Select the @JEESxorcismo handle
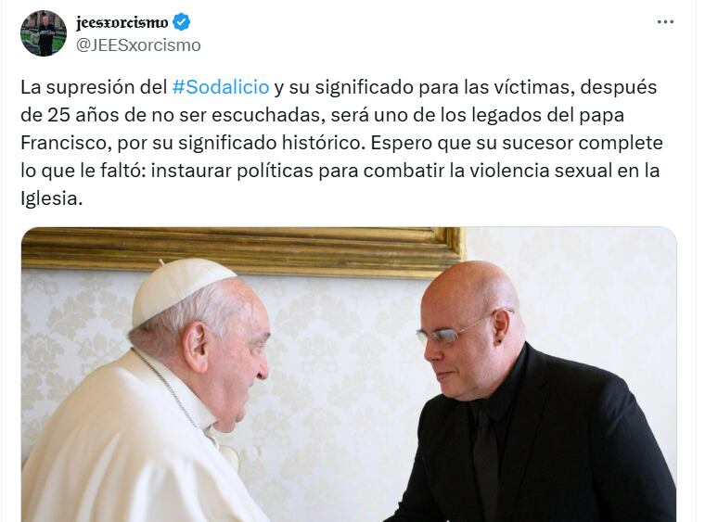Screen dimensions: 718x522 point(138,45)
